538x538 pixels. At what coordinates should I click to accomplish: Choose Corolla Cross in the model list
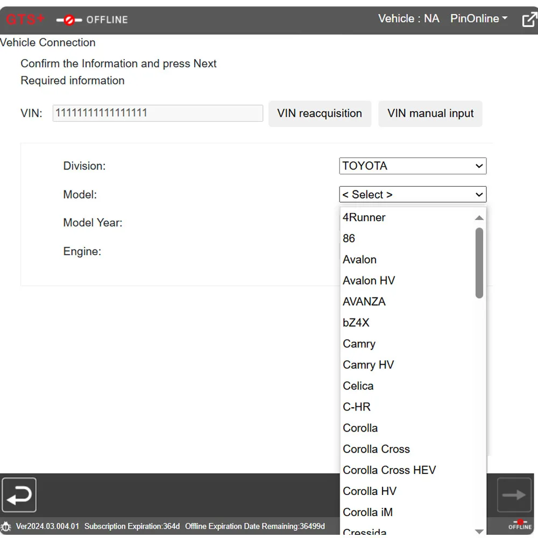point(408,449)
